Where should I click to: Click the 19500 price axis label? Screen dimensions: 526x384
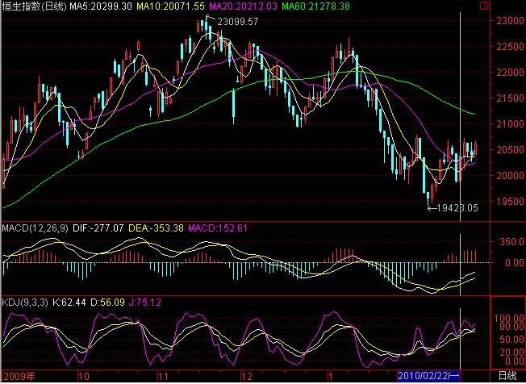pyautogui.click(x=510, y=202)
